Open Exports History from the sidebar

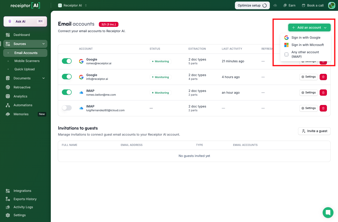coord(25,199)
